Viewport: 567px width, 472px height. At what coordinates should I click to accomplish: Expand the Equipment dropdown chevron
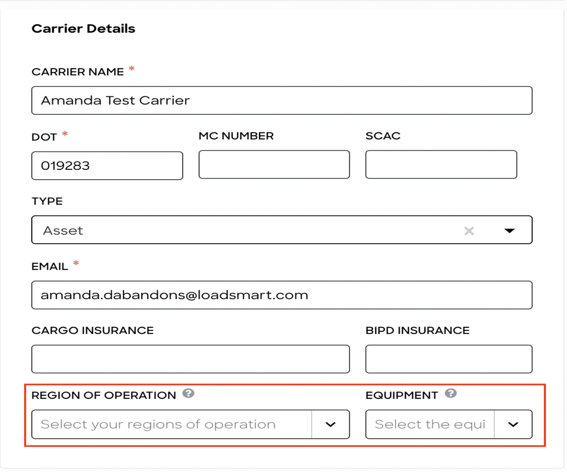513,424
